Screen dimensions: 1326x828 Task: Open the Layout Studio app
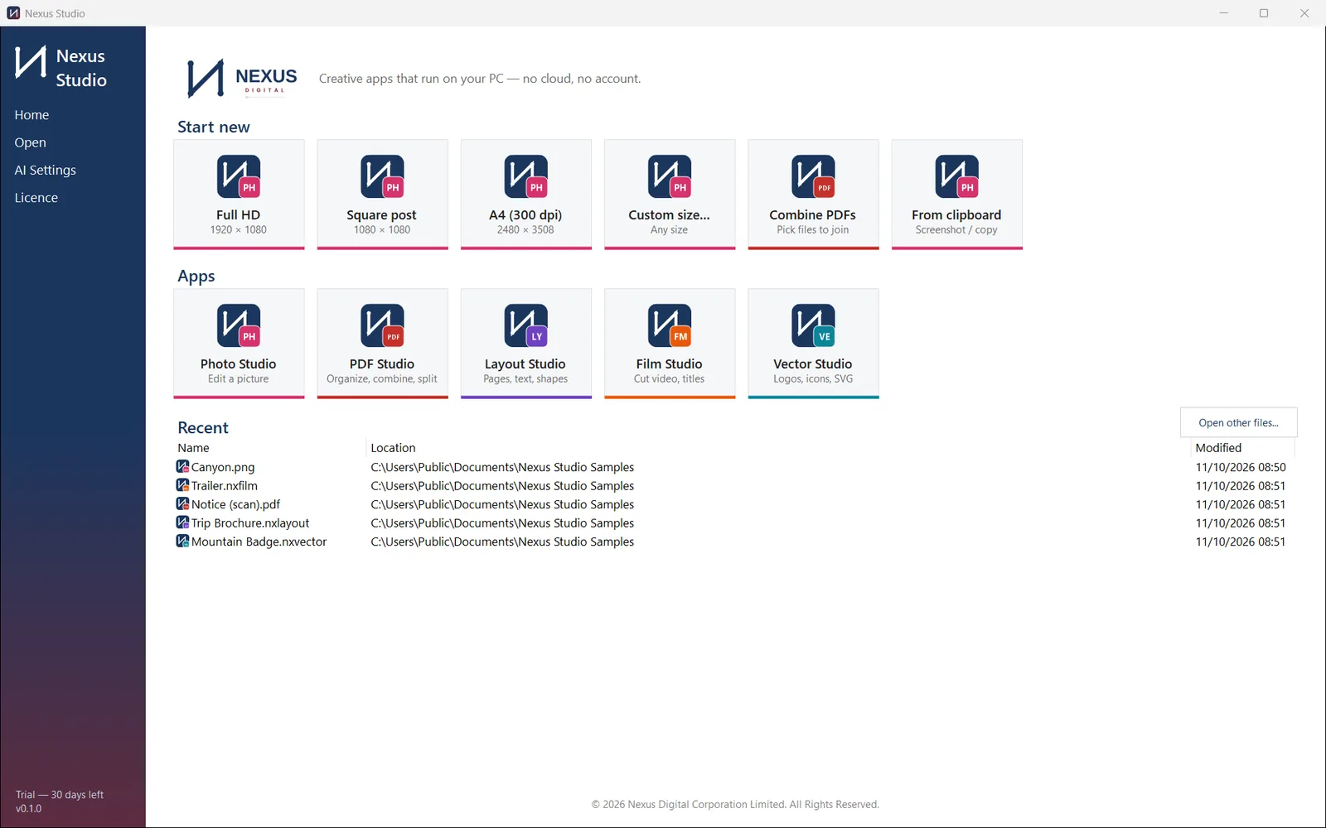pos(526,343)
